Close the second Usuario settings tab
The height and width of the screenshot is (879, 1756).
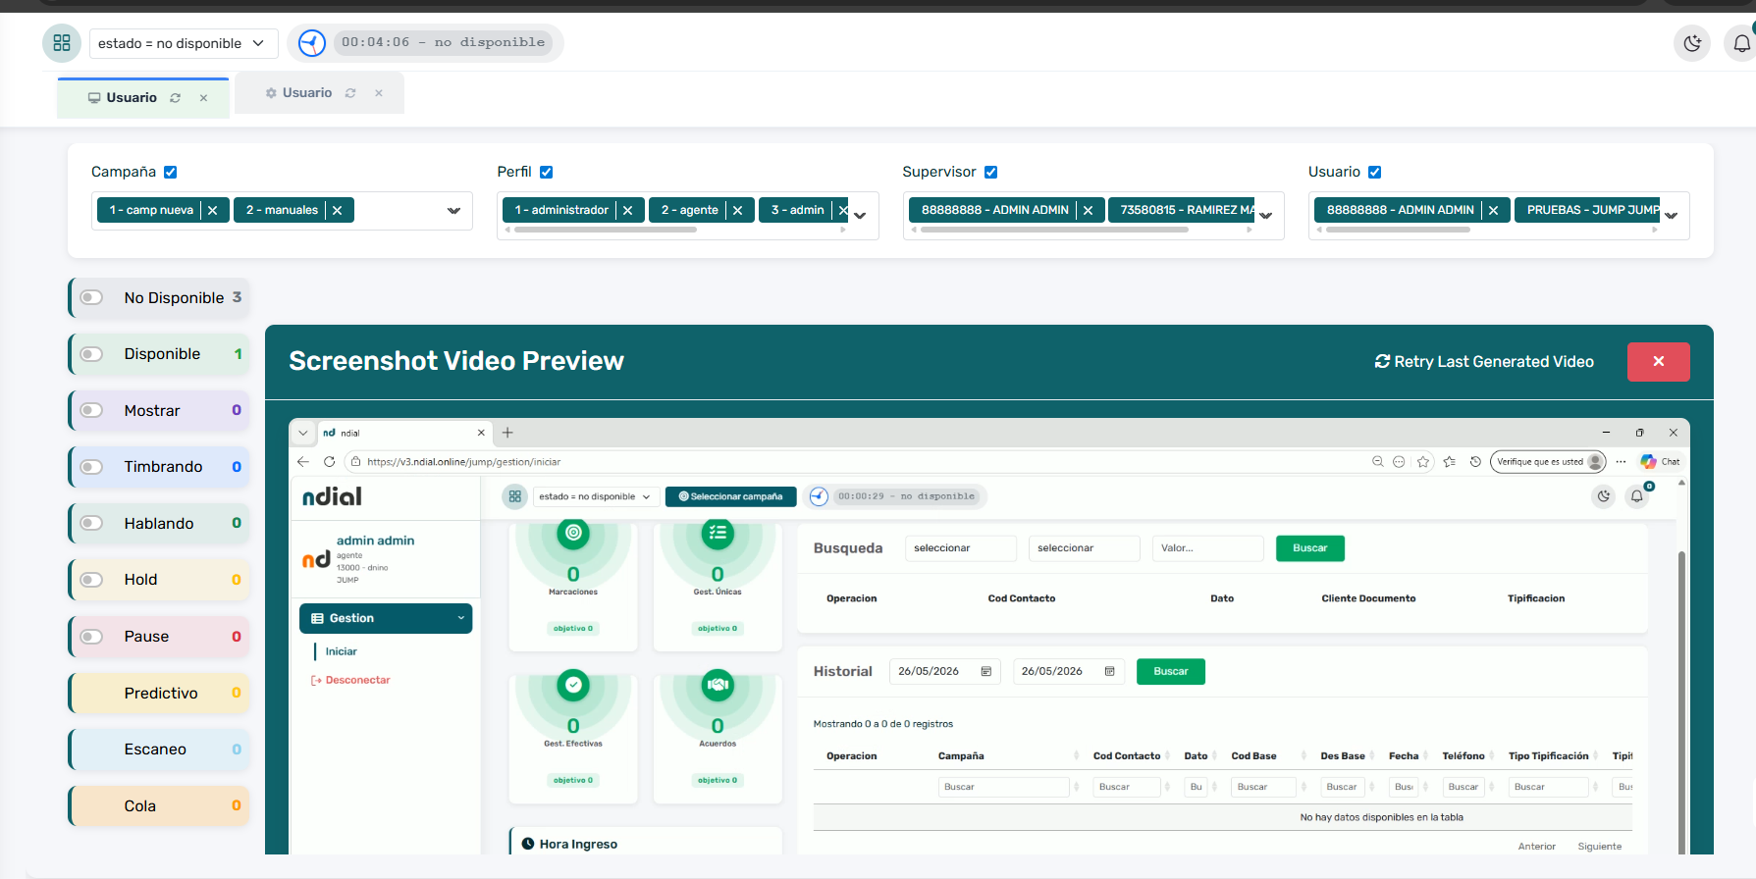click(379, 93)
